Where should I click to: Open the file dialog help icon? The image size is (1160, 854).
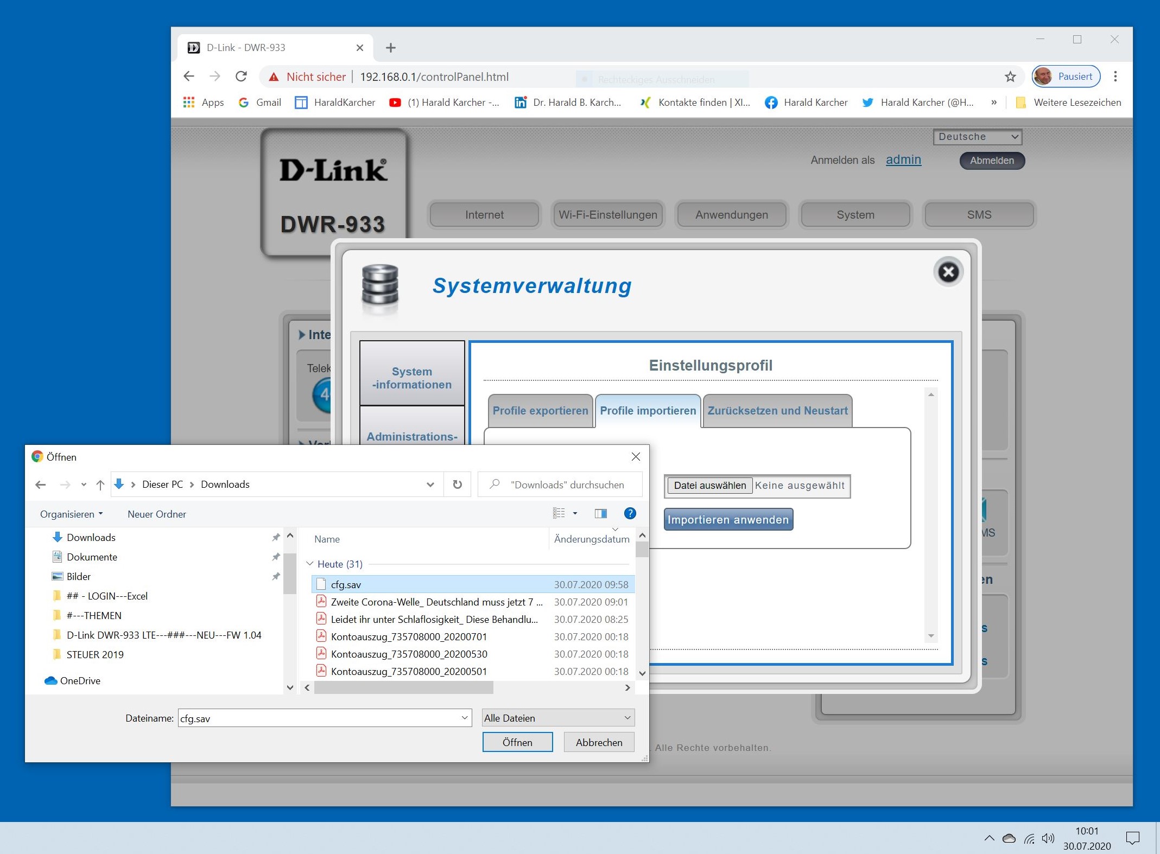[630, 513]
